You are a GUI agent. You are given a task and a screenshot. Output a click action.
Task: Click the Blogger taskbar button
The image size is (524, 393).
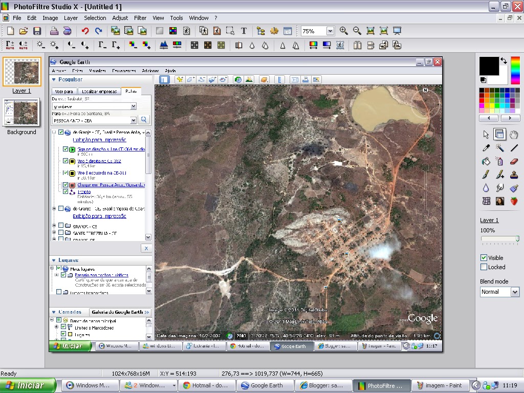pos(324,385)
